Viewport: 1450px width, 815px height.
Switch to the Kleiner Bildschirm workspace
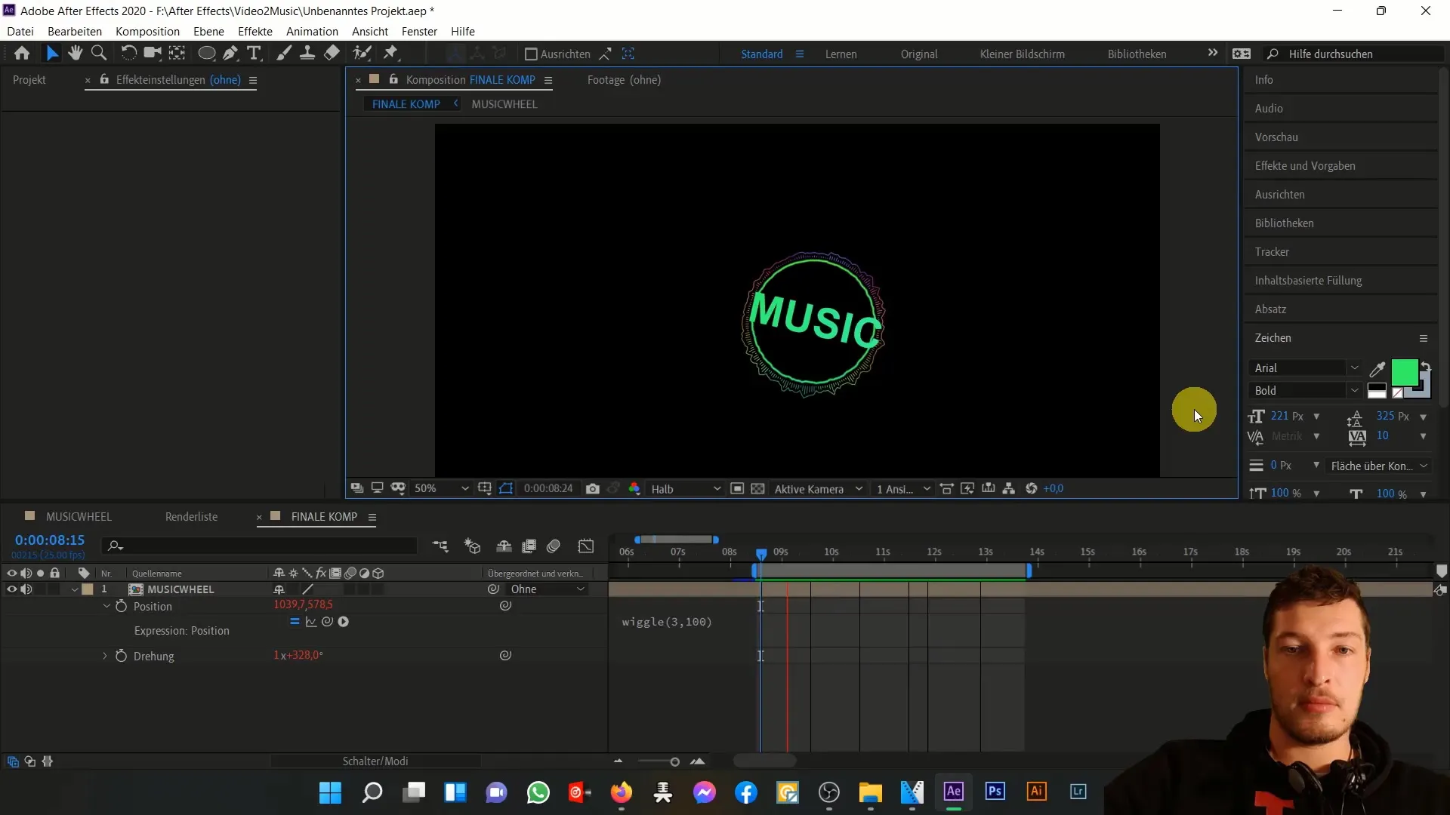1022,54
